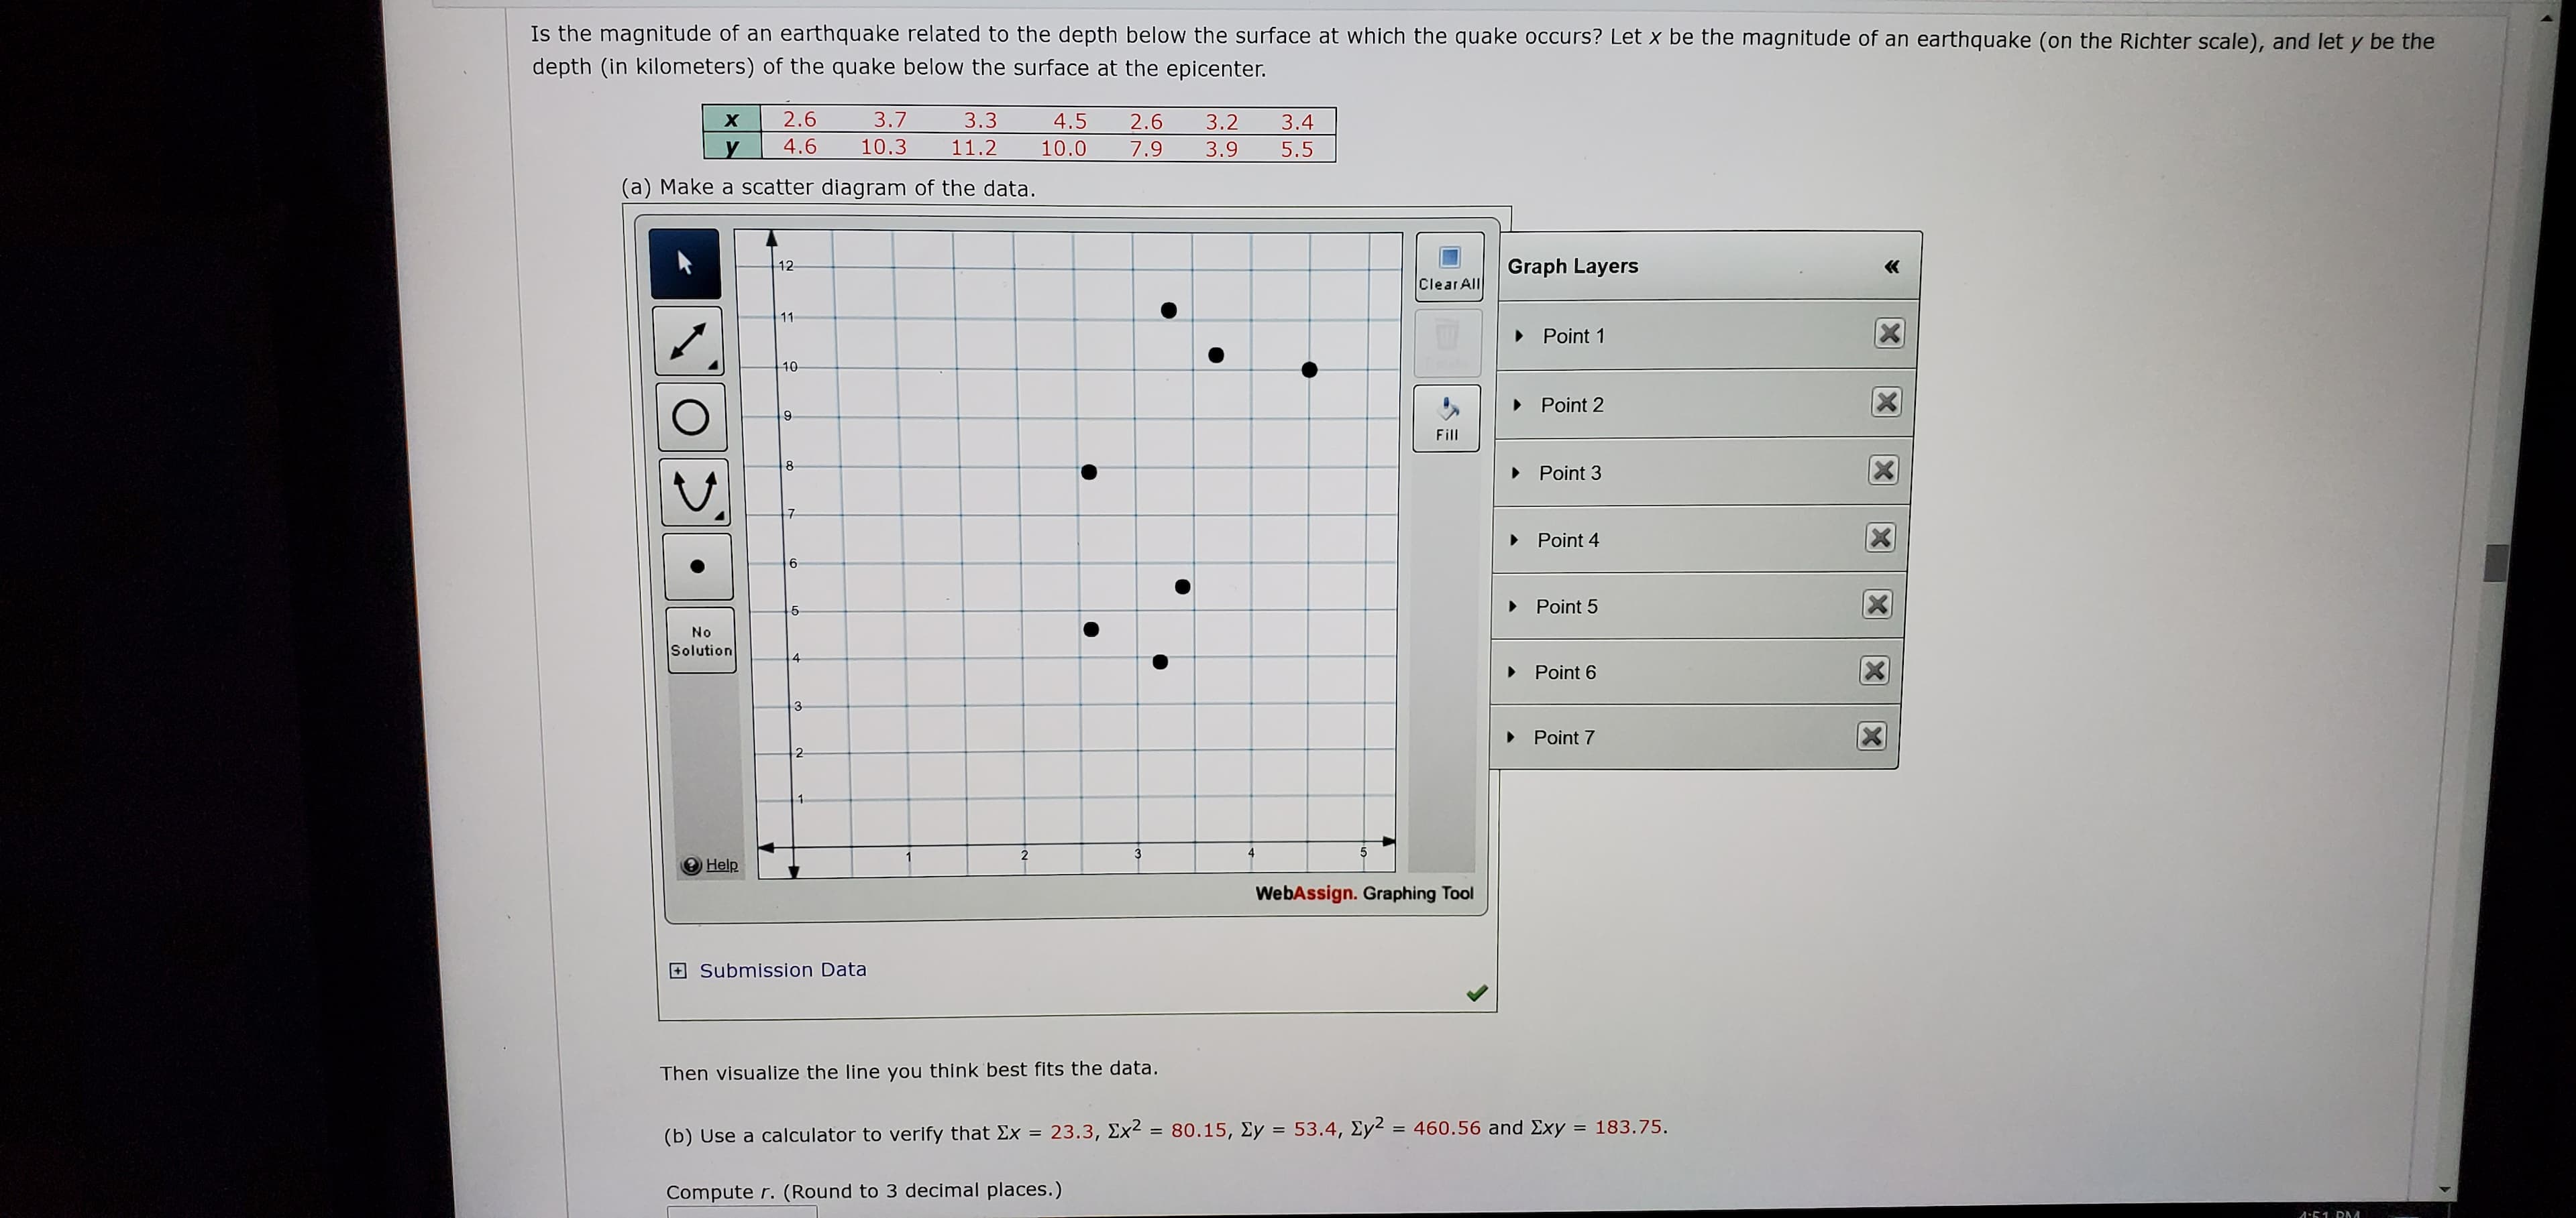The width and height of the screenshot is (2576, 1218).
Task: Select the pointer arrow tool
Action: [685, 264]
